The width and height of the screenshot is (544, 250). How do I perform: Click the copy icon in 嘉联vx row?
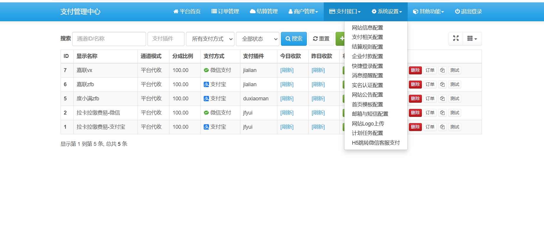pyautogui.click(x=442, y=70)
